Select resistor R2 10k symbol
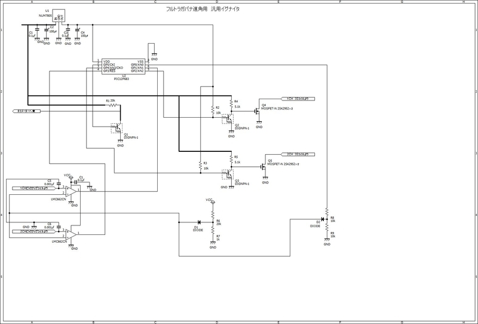Viewport: 478px width, 324px height. (213, 110)
